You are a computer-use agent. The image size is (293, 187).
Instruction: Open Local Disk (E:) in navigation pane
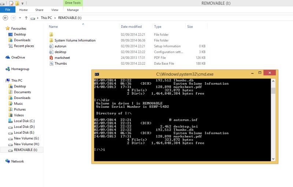(24, 133)
